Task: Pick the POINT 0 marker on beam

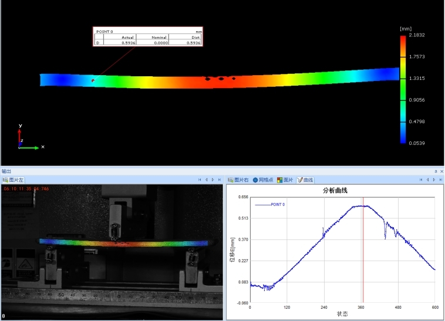Action: (x=93, y=80)
